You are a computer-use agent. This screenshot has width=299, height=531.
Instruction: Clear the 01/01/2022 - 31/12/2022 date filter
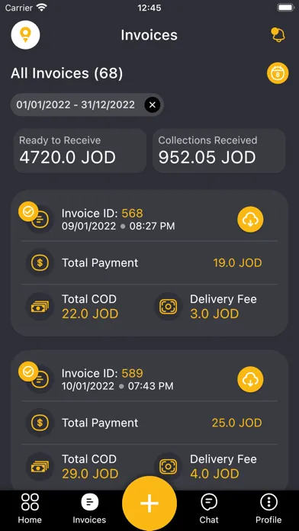[x=153, y=105]
